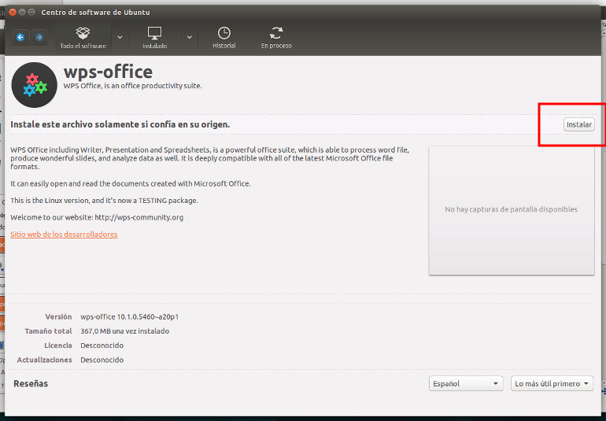This screenshot has height=421, width=606.
Task: Click the wps-office title heading
Action: pos(108,72)
